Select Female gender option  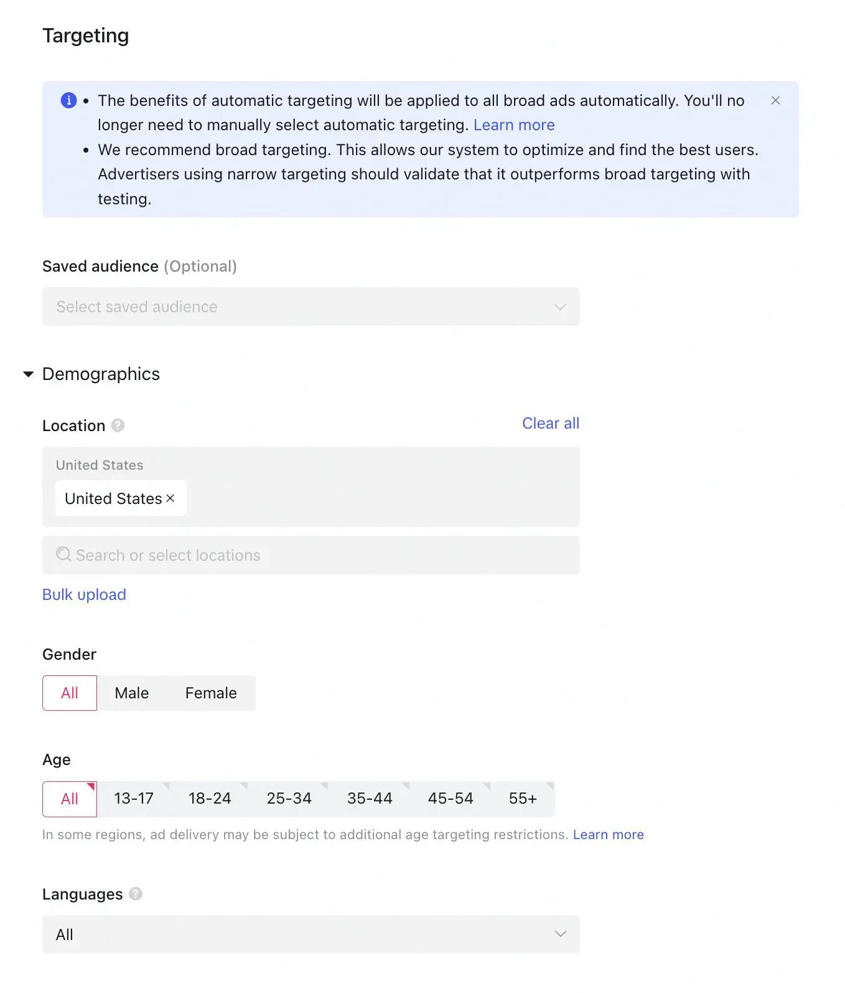tap(211, 693)
